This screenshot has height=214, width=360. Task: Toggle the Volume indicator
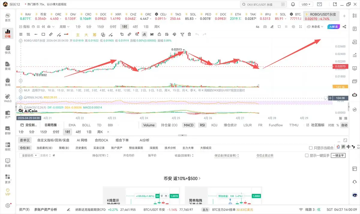[x=149, y=125]
